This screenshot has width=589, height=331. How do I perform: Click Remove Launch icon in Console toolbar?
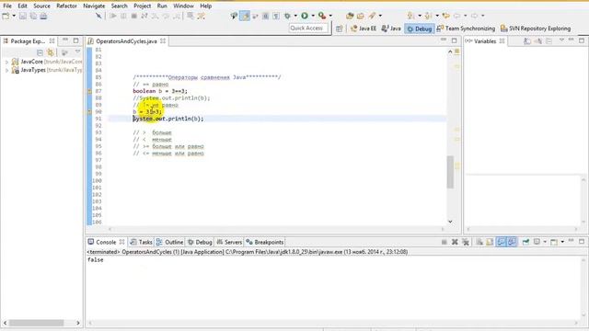455,242
